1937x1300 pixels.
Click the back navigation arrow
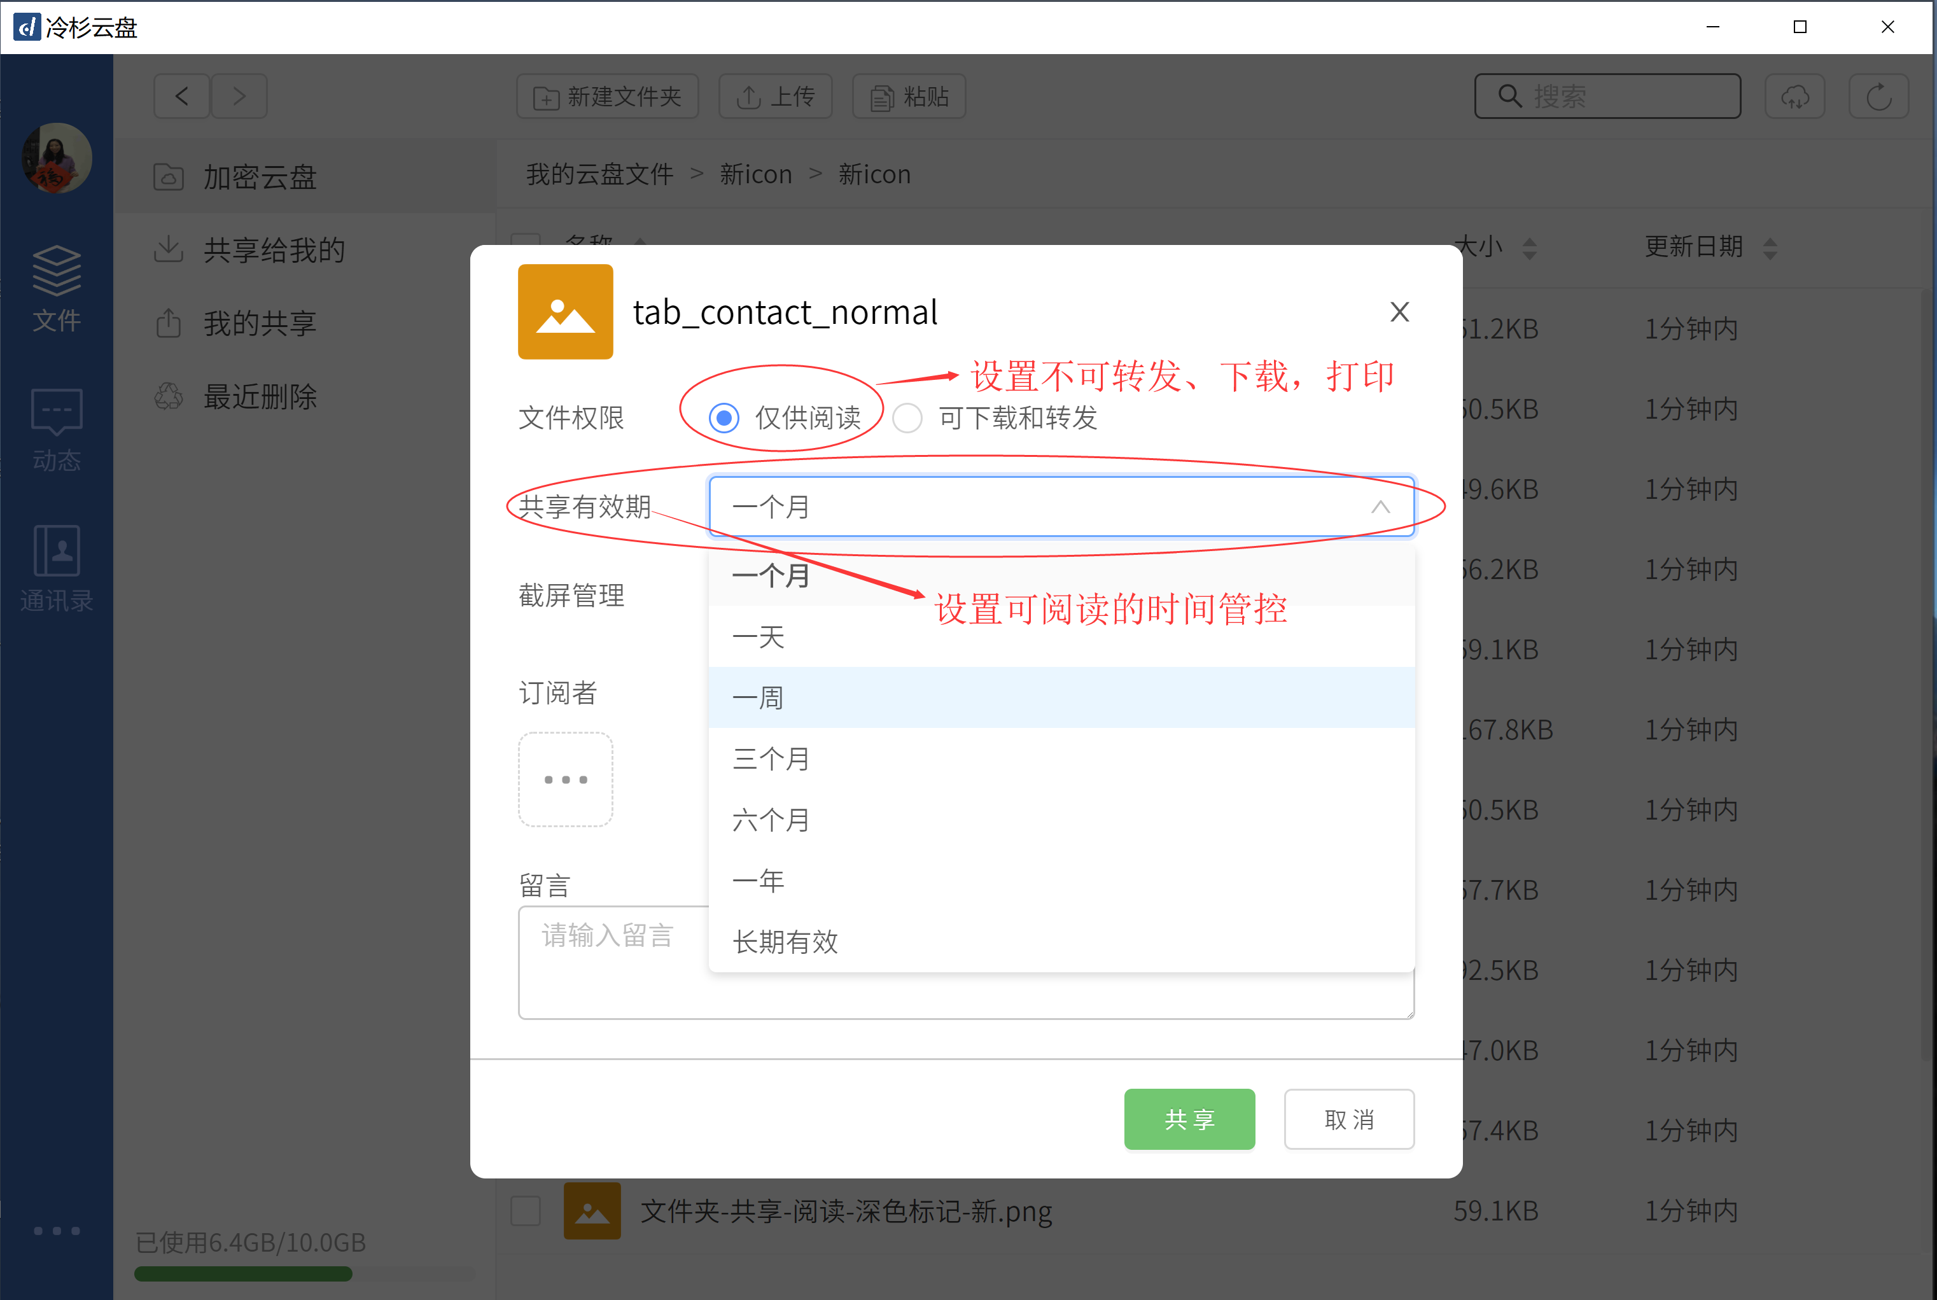[x=181, y=96]
